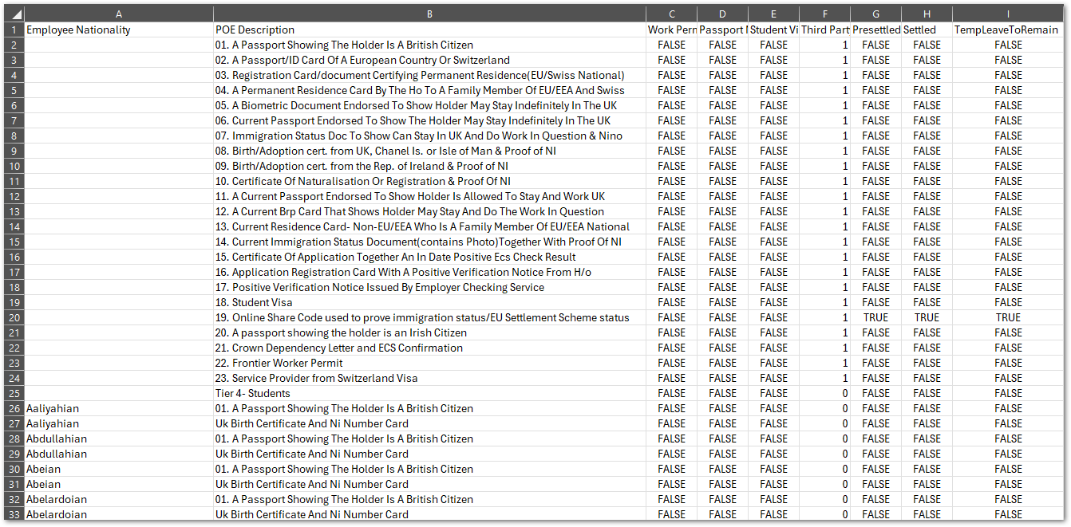Viewport: 1071px width, 527px height.
Task: Select column A header
Action: tap(119, 14)
